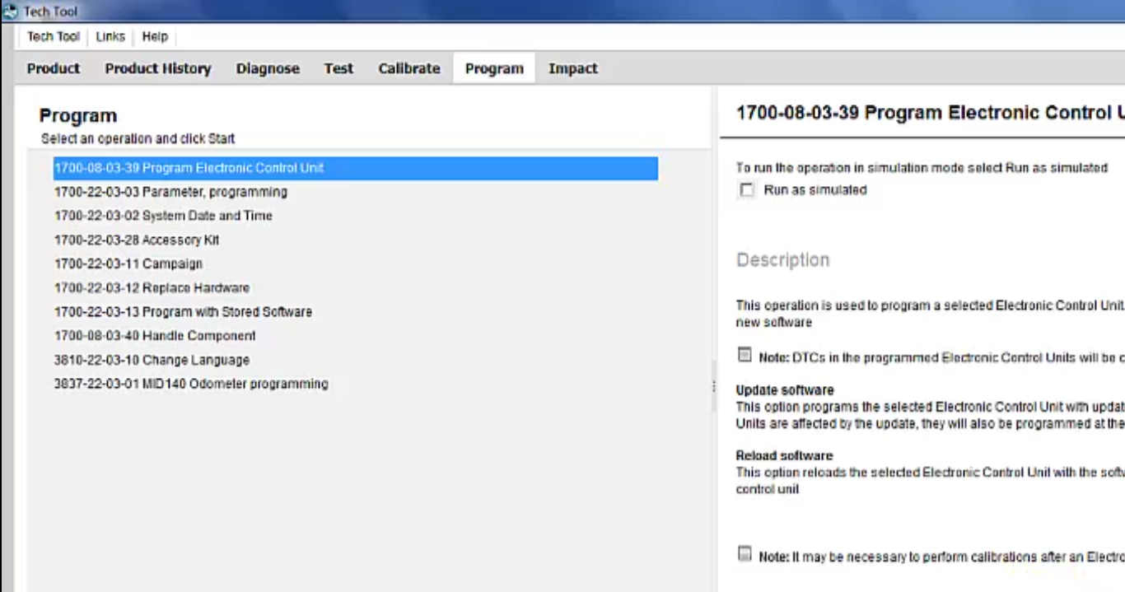1125x592 pixels.
Task: Switch to the Calibrate tab
Action: coord(408,68)
